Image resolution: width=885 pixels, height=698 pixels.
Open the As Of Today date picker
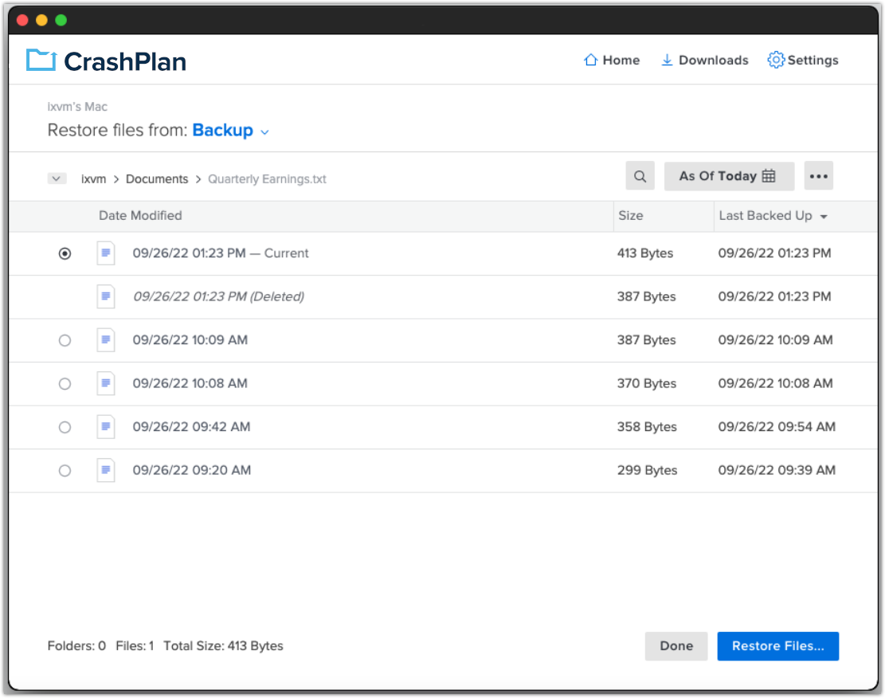tap(729, 176)
